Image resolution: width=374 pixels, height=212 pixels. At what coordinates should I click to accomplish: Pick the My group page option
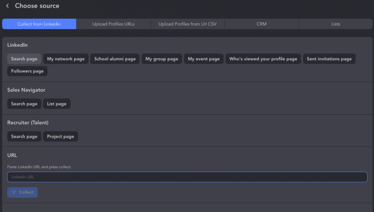pos(162,59)
